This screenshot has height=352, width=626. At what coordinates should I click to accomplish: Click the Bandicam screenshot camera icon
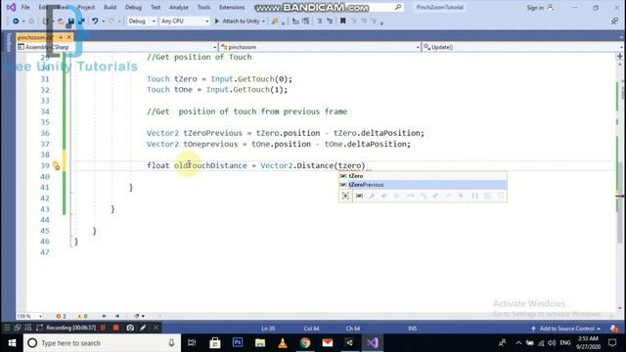pyautogui.click(x=130, y=329)
